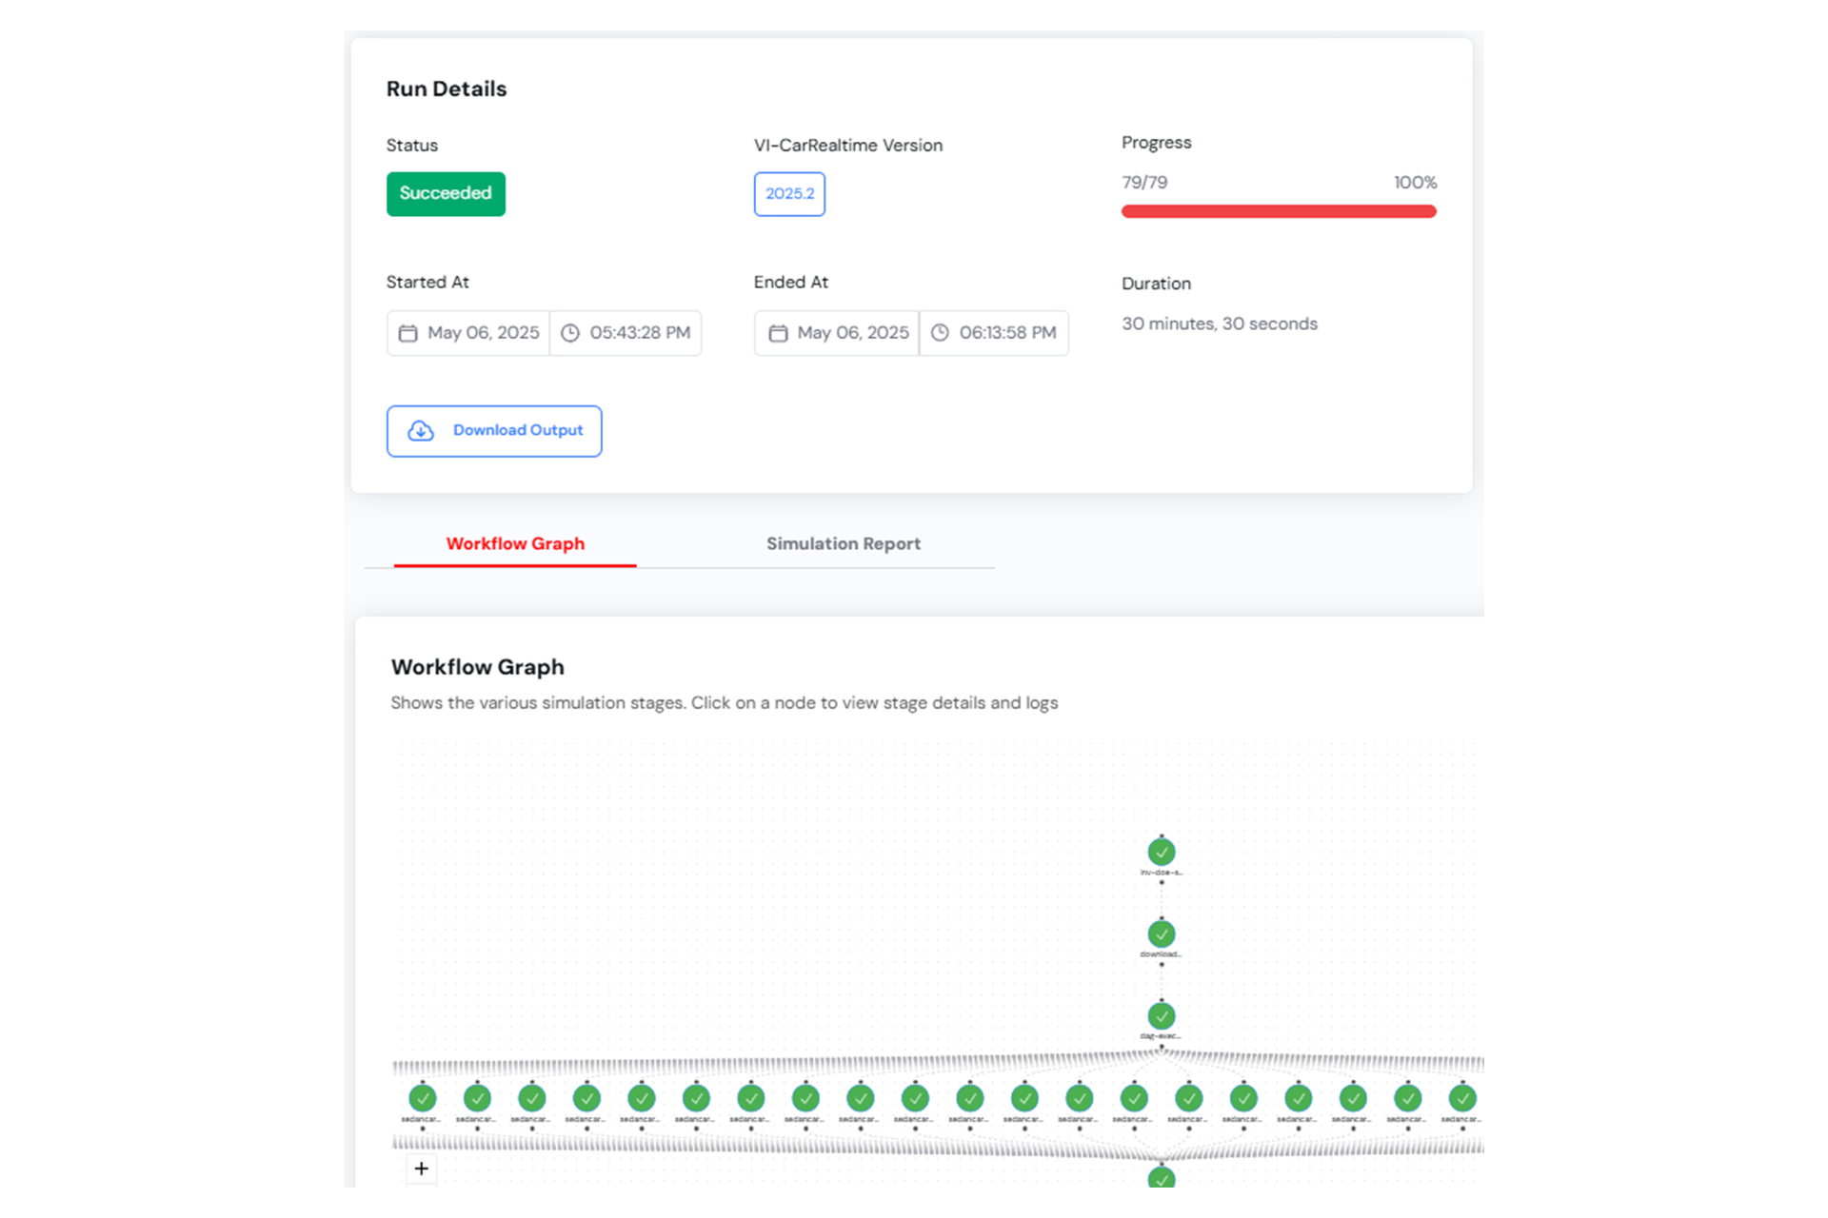Click the Ended At clock icon
This screenshot has width=1828, height=1218.
pyautogui.click(x=940, y=333)
